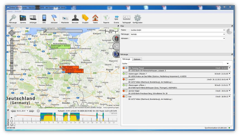Undock the Karte panel via its corner icon
This screenshot has width=240, height=136.
(118, 26)
